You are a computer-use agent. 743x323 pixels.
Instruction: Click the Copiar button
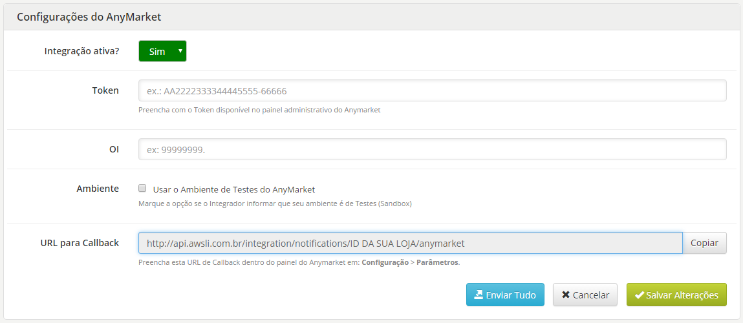coord(705,243)
